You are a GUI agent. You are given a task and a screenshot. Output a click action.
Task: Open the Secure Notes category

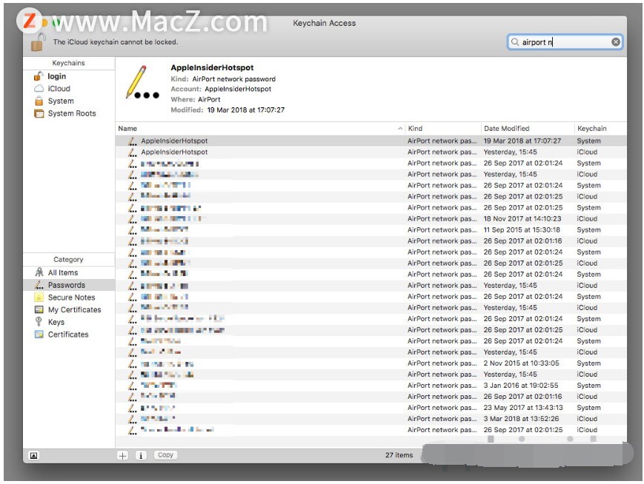point(71,297)
